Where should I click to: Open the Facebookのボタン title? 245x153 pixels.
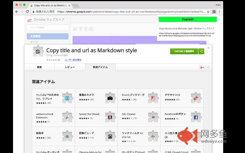[x=175, y=114]
